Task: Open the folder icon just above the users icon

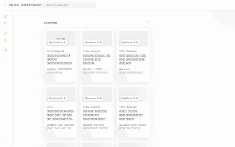Action: click(x=6, y=23)
